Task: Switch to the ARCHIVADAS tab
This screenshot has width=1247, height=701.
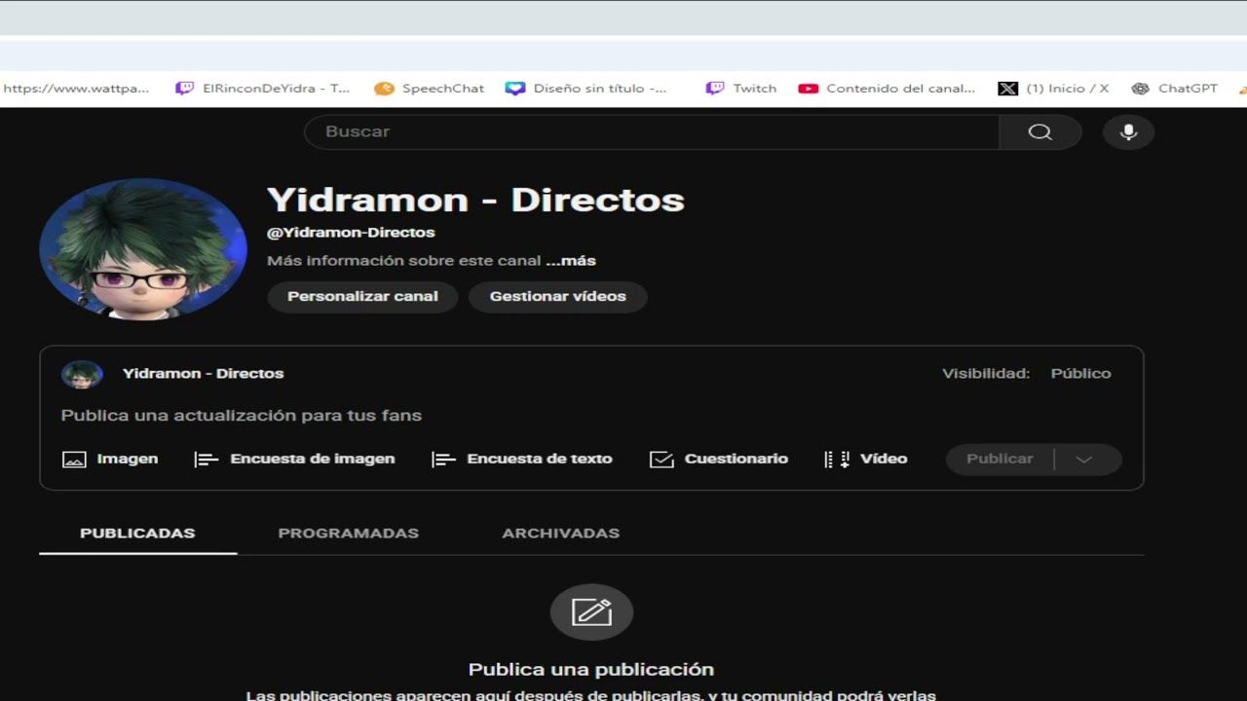Action: 561,534
